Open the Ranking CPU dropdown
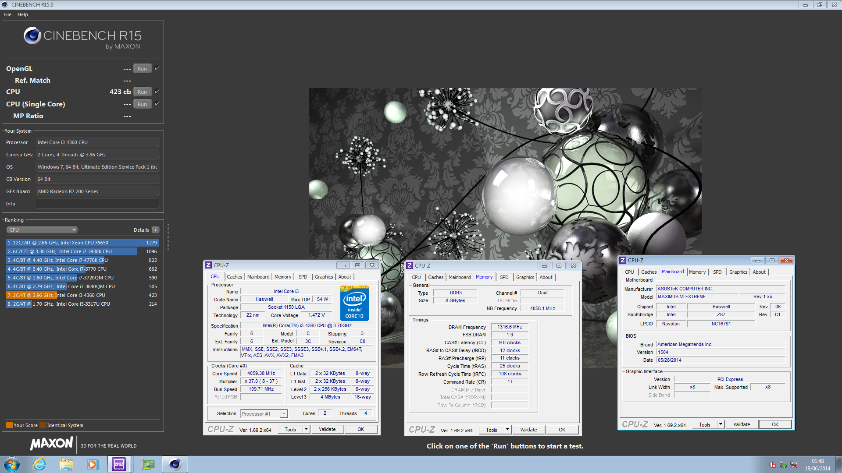Image resolution: width=842 pixels, height=473 pixels. point(42,230)
